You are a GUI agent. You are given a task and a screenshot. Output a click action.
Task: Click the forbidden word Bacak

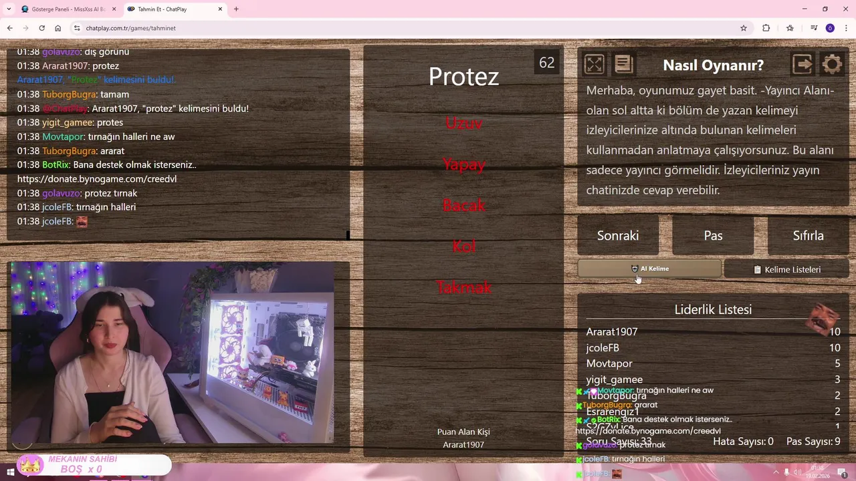click(x=463, y=205)
